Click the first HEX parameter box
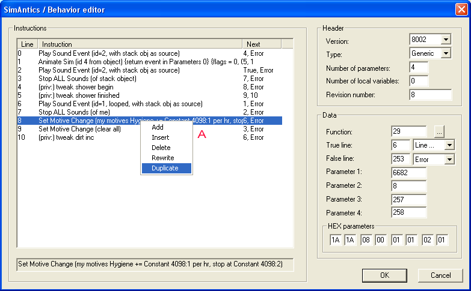The height and width of the screenshot is (291, 471). [x=336, y=240]
